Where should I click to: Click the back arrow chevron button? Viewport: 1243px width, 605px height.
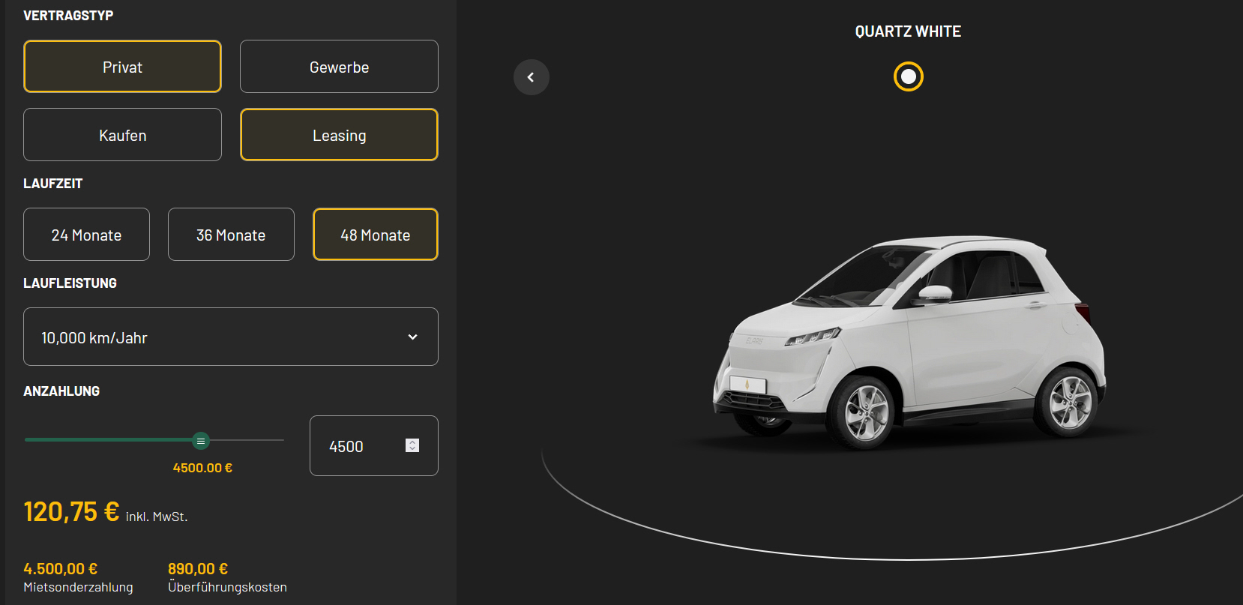[x=531, y=77]
